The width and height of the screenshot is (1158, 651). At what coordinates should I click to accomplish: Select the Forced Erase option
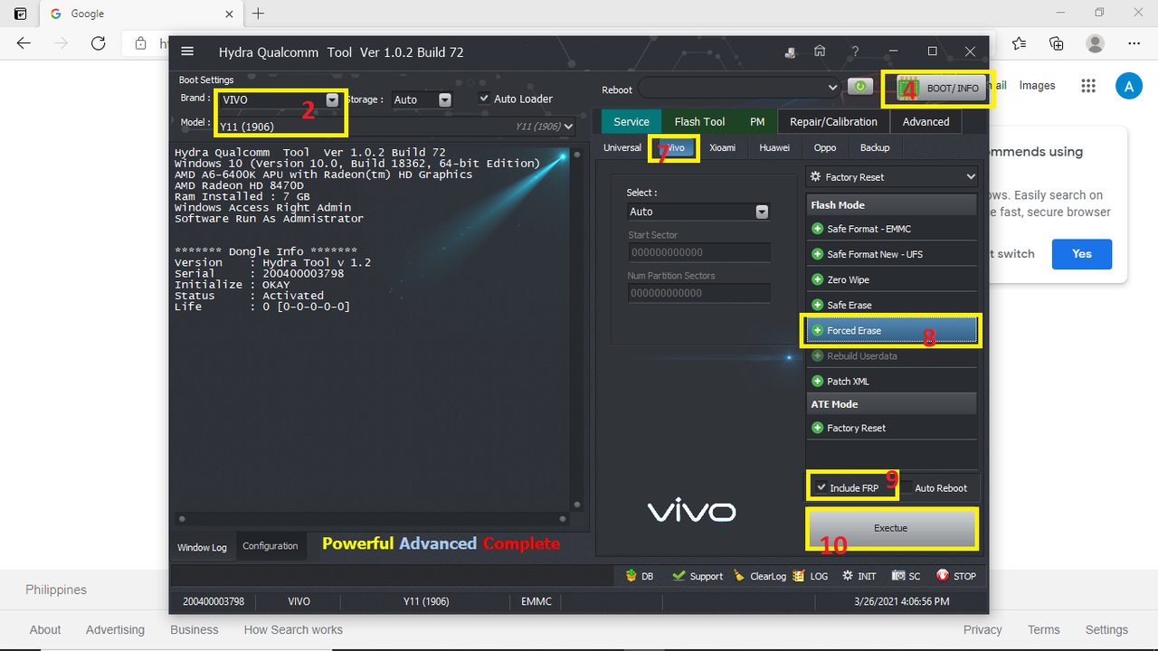(x=890, y=330)
